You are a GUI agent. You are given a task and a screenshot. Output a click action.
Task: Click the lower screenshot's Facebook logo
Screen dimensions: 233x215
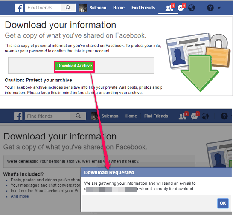(x=18, y=116)
